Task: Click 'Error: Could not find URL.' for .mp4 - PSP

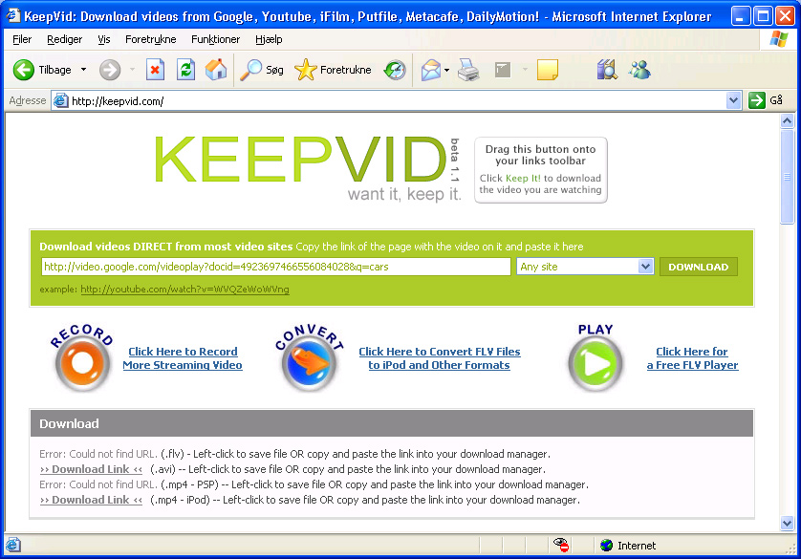Action: (98, 484)
